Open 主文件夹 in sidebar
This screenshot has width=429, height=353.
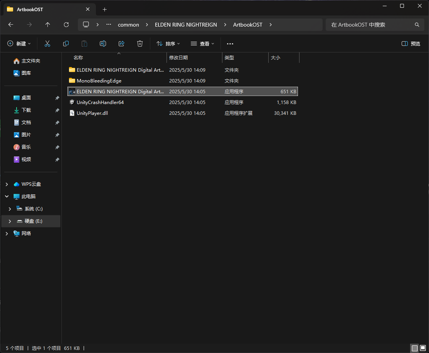(x=31, y=61)
